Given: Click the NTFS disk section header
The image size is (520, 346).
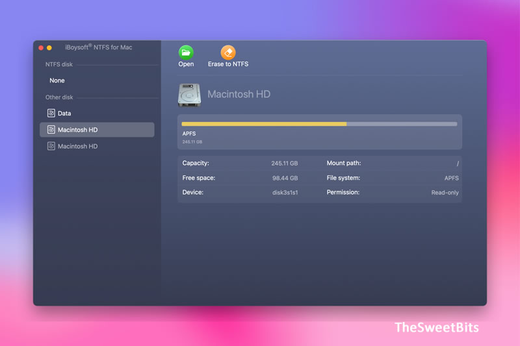Looking at the screenshot, I should [x=59, y=64].
